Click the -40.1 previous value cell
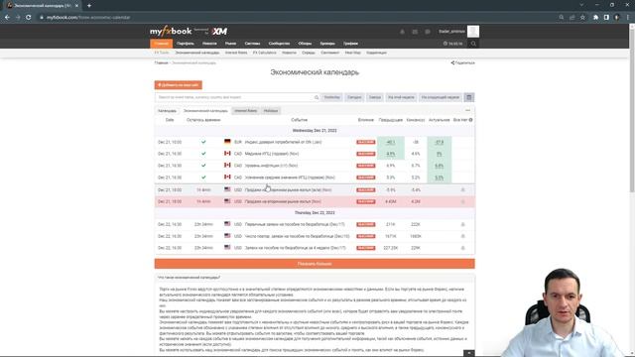This screenshot has height=357, width=635. 391,142
